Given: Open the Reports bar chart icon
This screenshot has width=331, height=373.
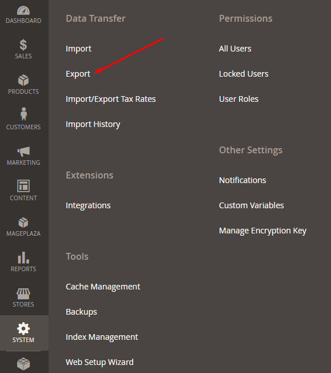Looking at the screenshot, I should pyautogui.click(x=23, y=257).
